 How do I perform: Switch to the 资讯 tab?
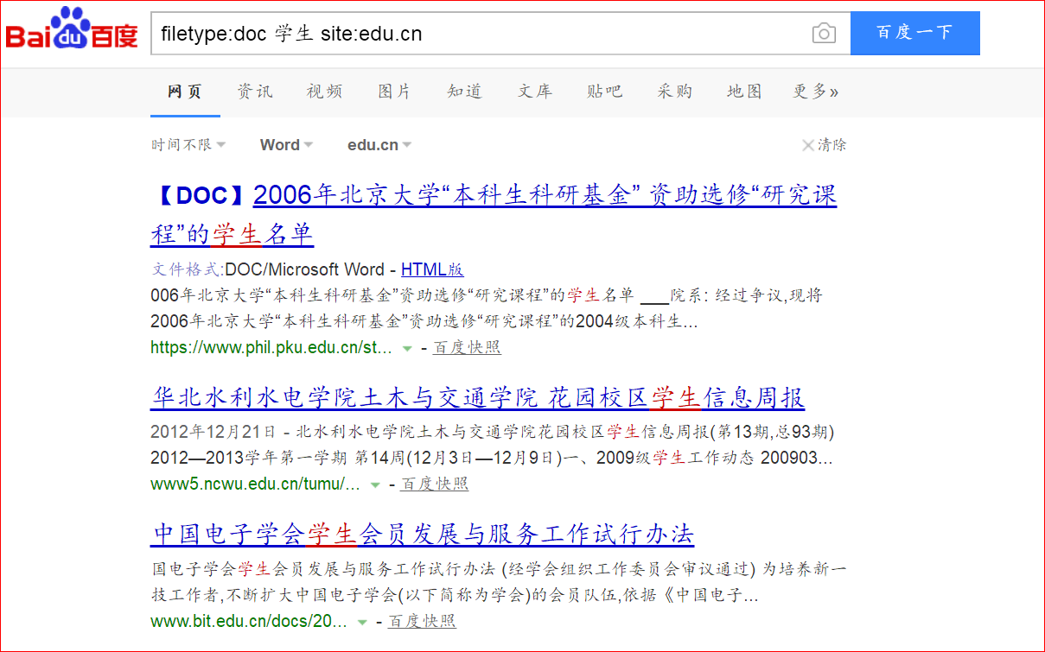255,92
